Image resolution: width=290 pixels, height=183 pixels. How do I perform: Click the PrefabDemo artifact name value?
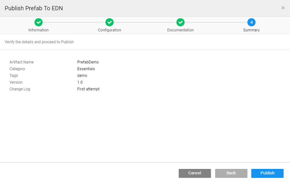88,62
